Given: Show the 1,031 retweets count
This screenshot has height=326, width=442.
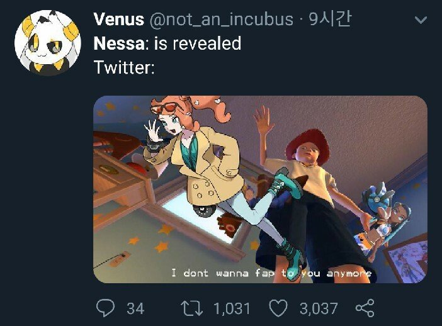Looking at the screenshot, I should pos(232,308).
